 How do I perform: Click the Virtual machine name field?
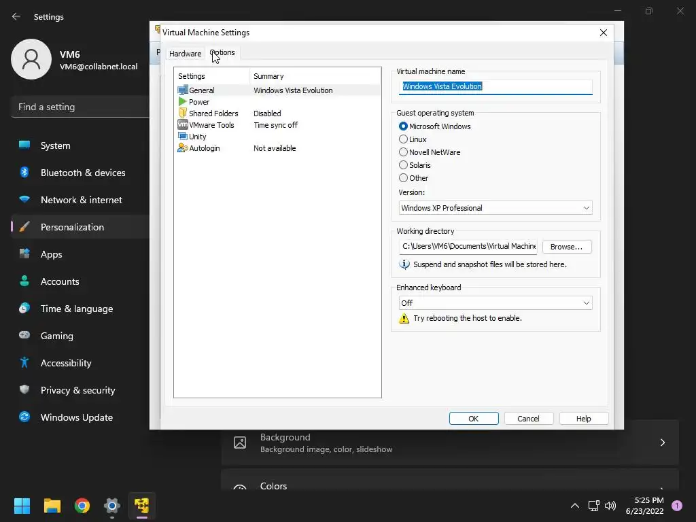(x=495, y=86)
